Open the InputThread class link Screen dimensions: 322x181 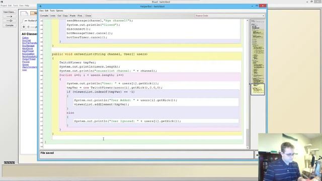[x=28, y=51]
